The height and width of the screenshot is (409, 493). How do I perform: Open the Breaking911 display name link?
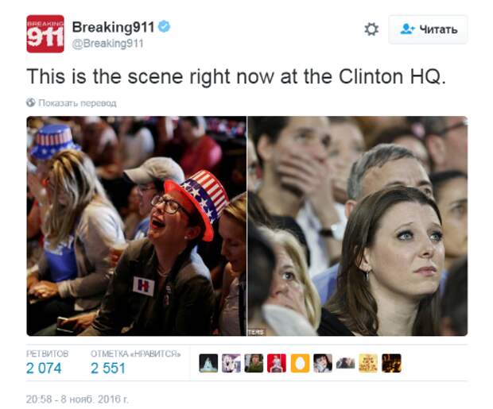(x=113, y=27)
